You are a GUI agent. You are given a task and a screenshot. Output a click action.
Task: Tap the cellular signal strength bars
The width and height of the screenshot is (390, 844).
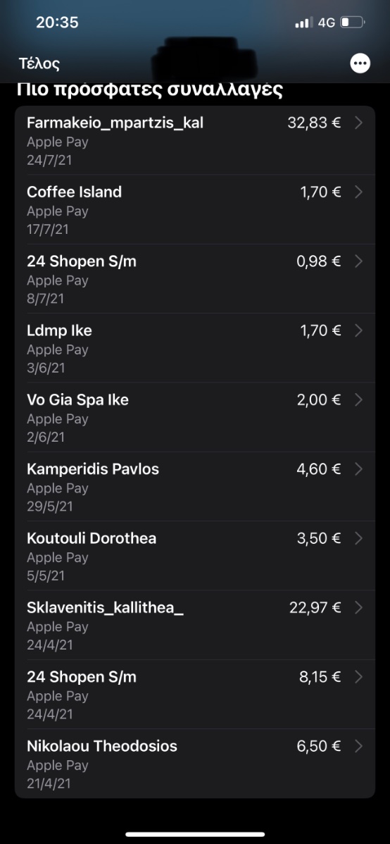pos(304,23)
